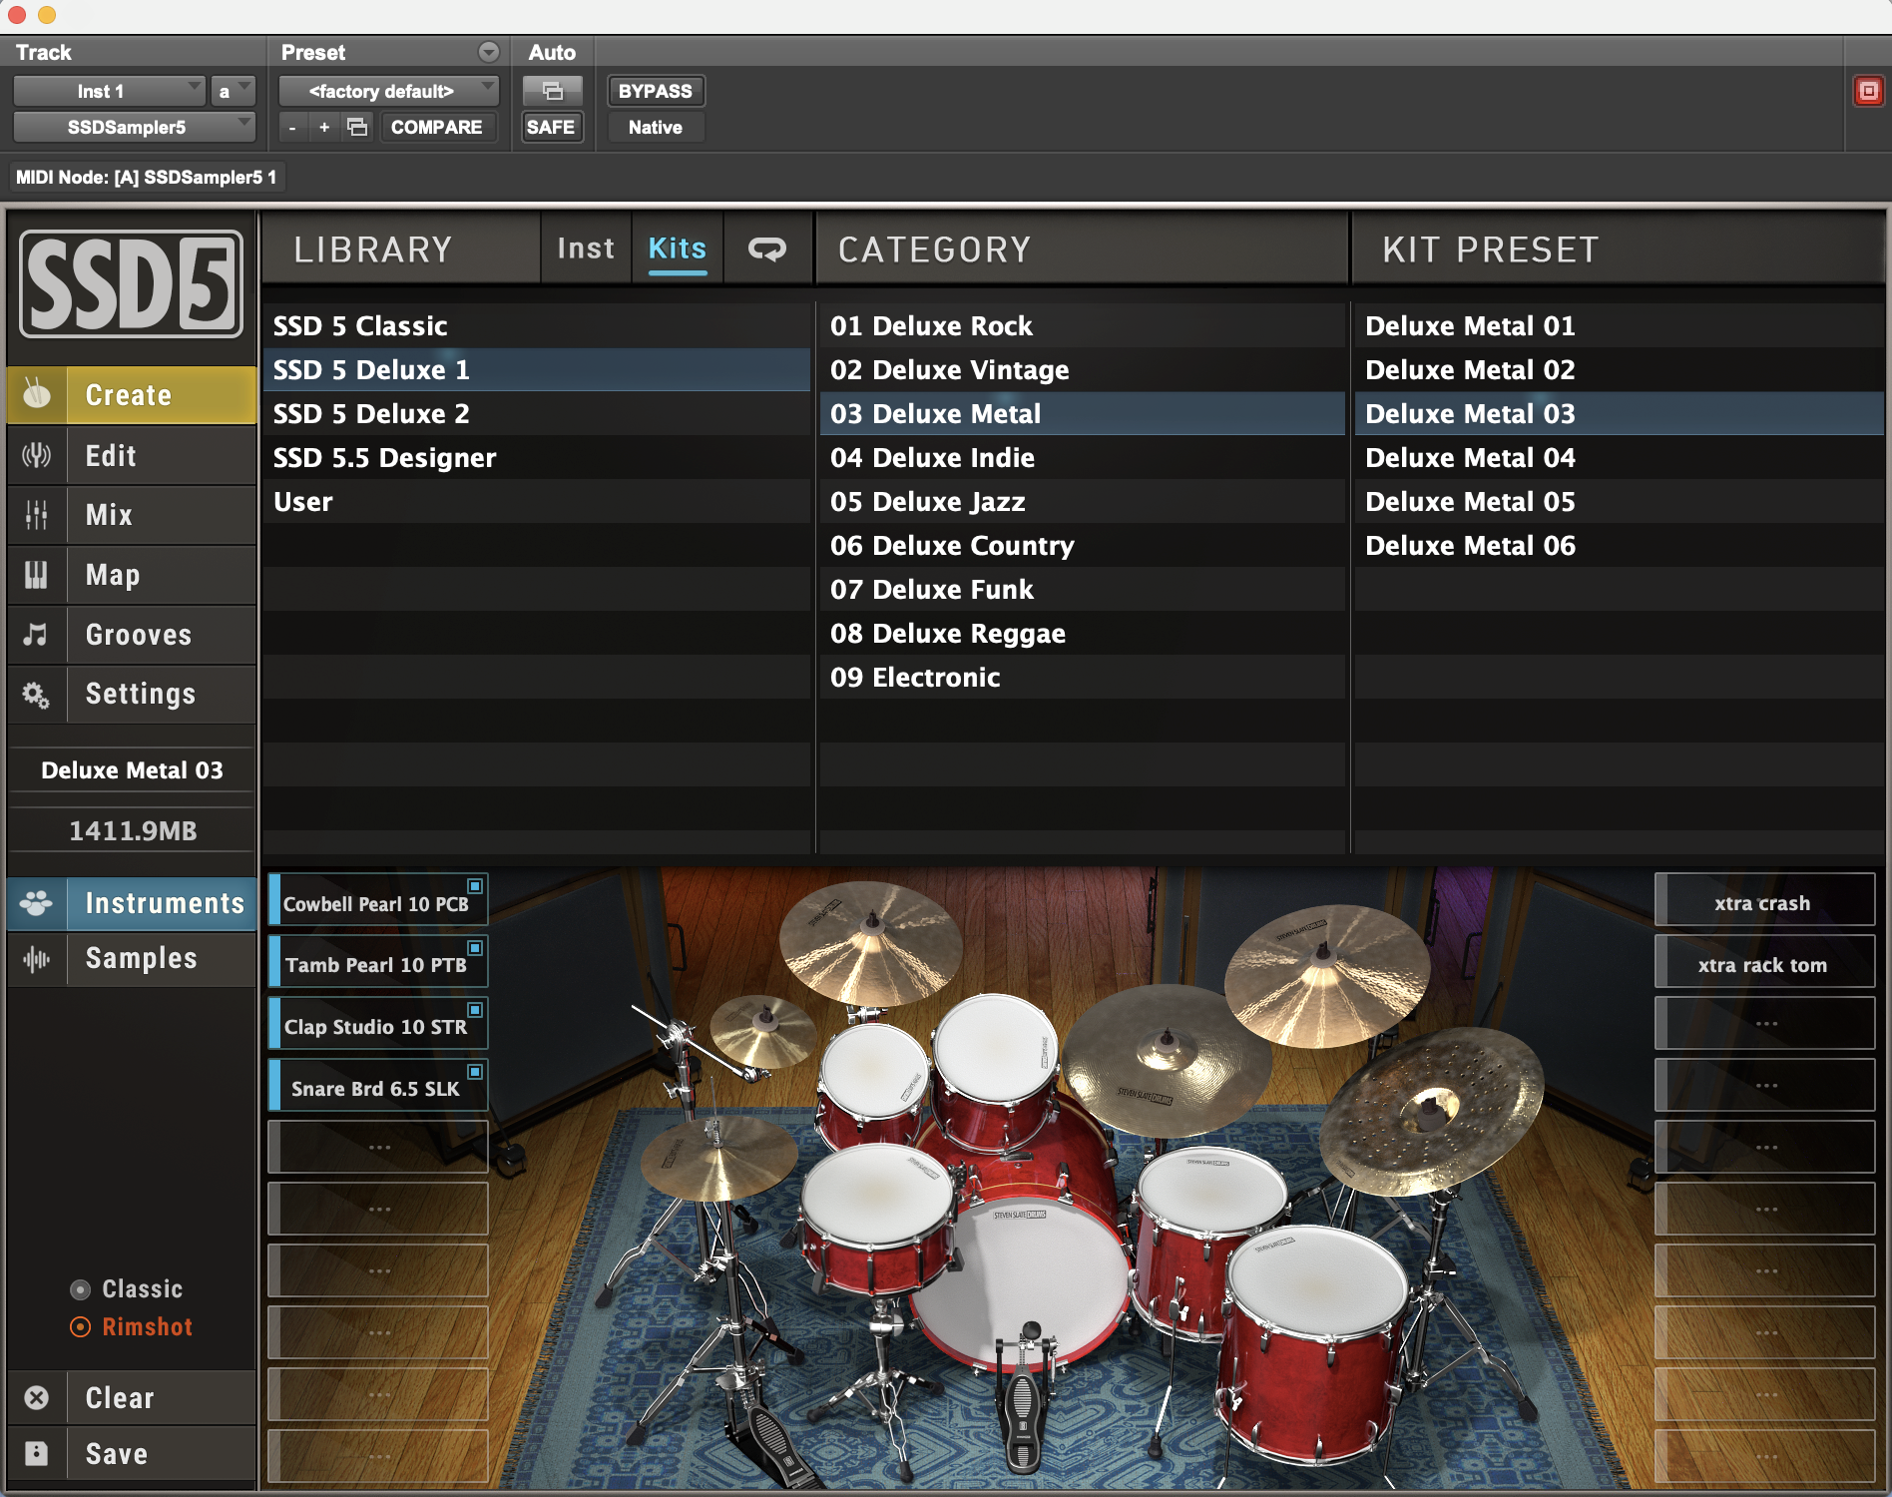1892x1497 pixels.
Task: Open the Inst 1 track selector dropdown
Action: tap(109, 92)
